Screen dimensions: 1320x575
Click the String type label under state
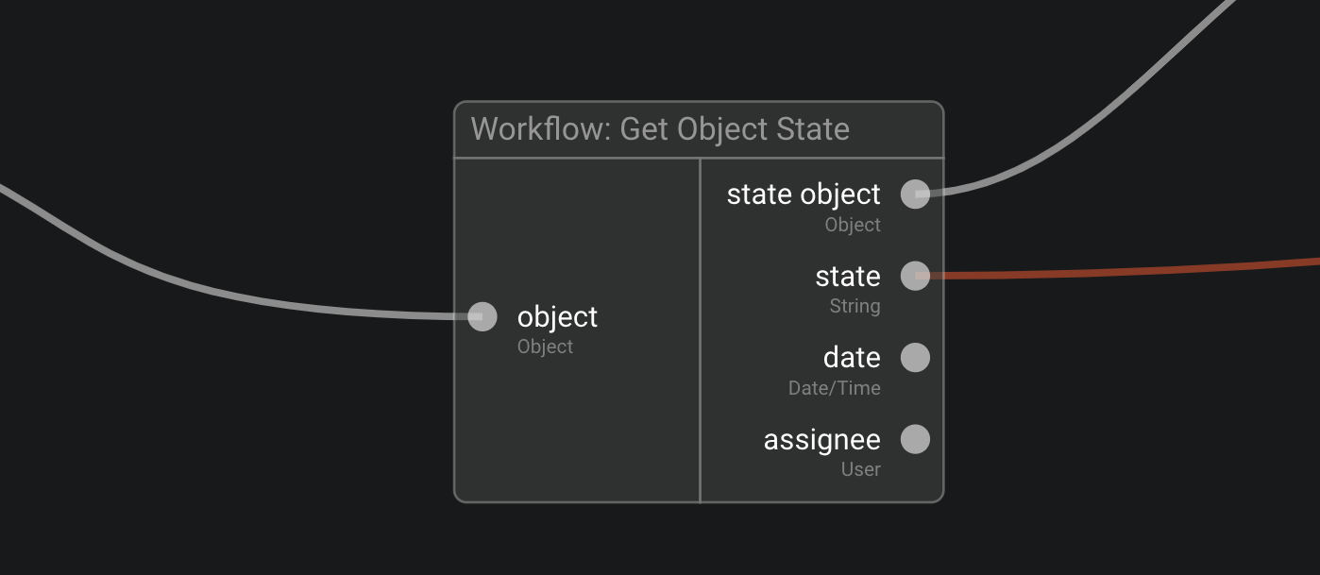pyautogui.click(x=855, y=306)
